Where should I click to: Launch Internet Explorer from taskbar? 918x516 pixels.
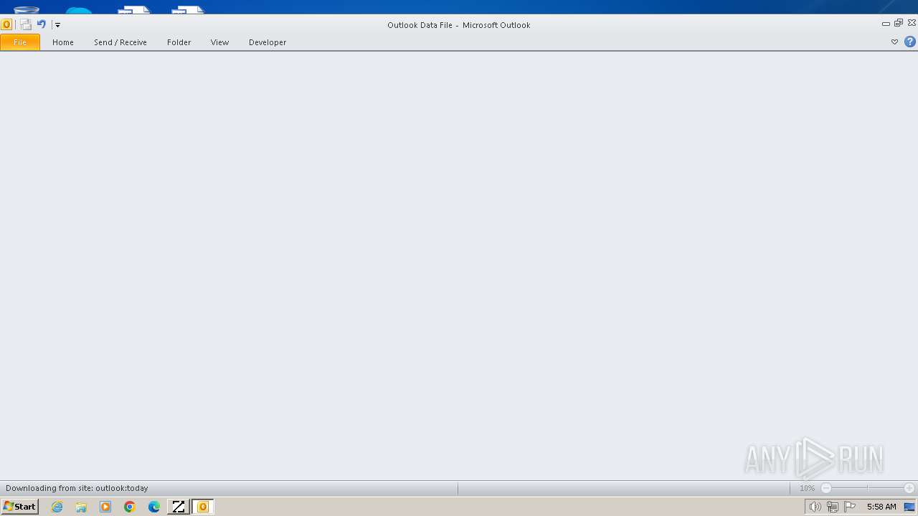coord(57,507)
